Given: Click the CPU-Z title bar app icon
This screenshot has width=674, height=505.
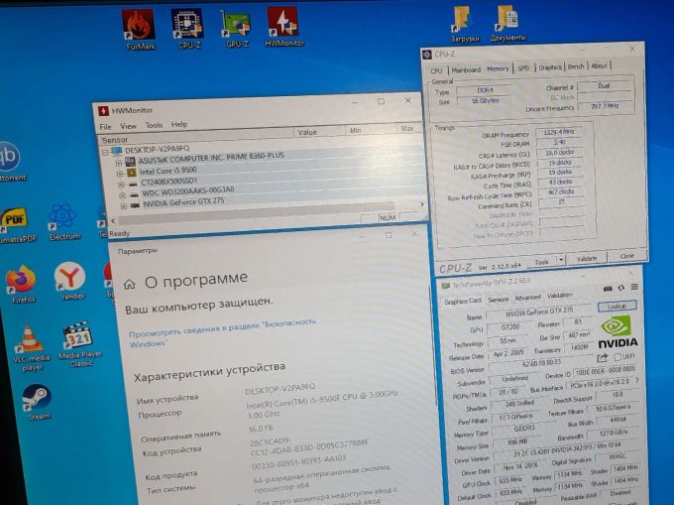Looking at the screenshot, I should (427, 55).
